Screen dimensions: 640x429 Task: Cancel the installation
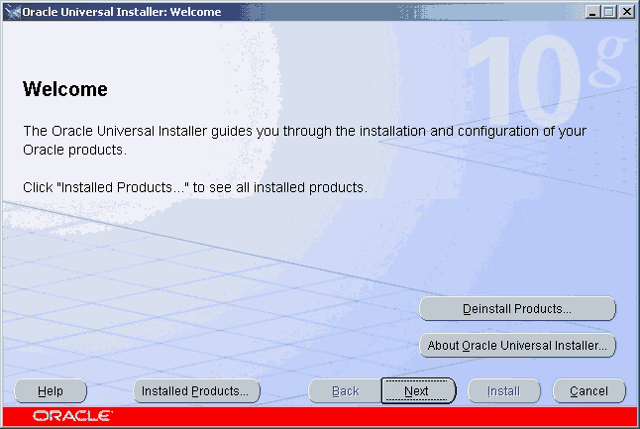coord(588,390)
